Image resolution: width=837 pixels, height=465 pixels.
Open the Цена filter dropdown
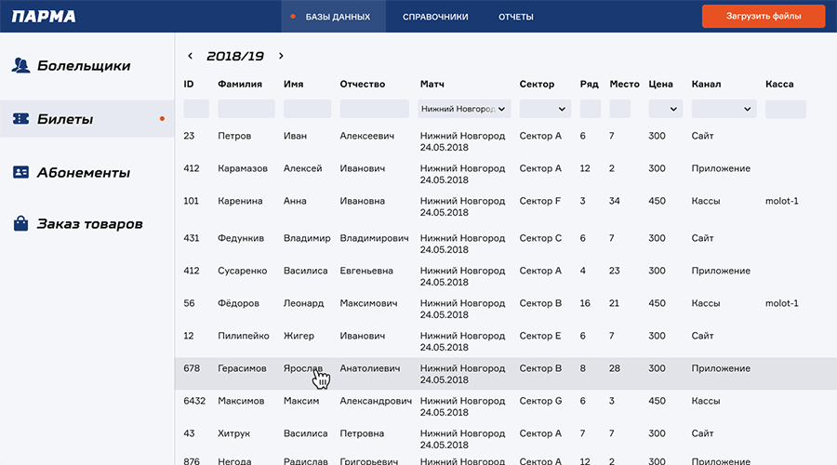coord(665,109)
